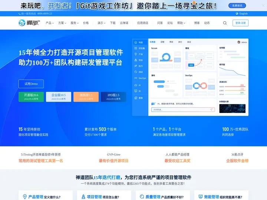The height and width of the screenshot is (200, 267).
Task: Open the 问答 nav item
Action: pos(160,23)
